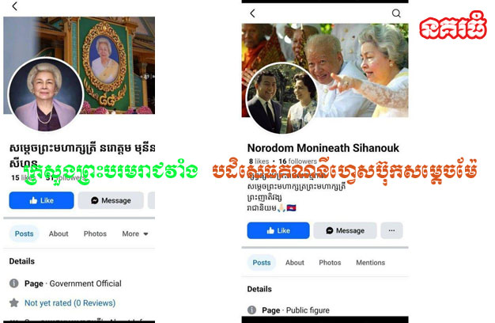The height and width of the screenshot is (323, 495).
Task: View right page's round profile picture
Action: tap(282, 99)
